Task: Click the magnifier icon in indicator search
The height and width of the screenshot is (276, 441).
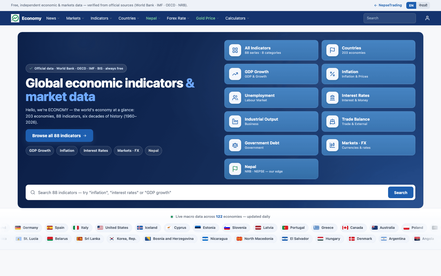Action: pyautogui.click(x=33, y=192)
